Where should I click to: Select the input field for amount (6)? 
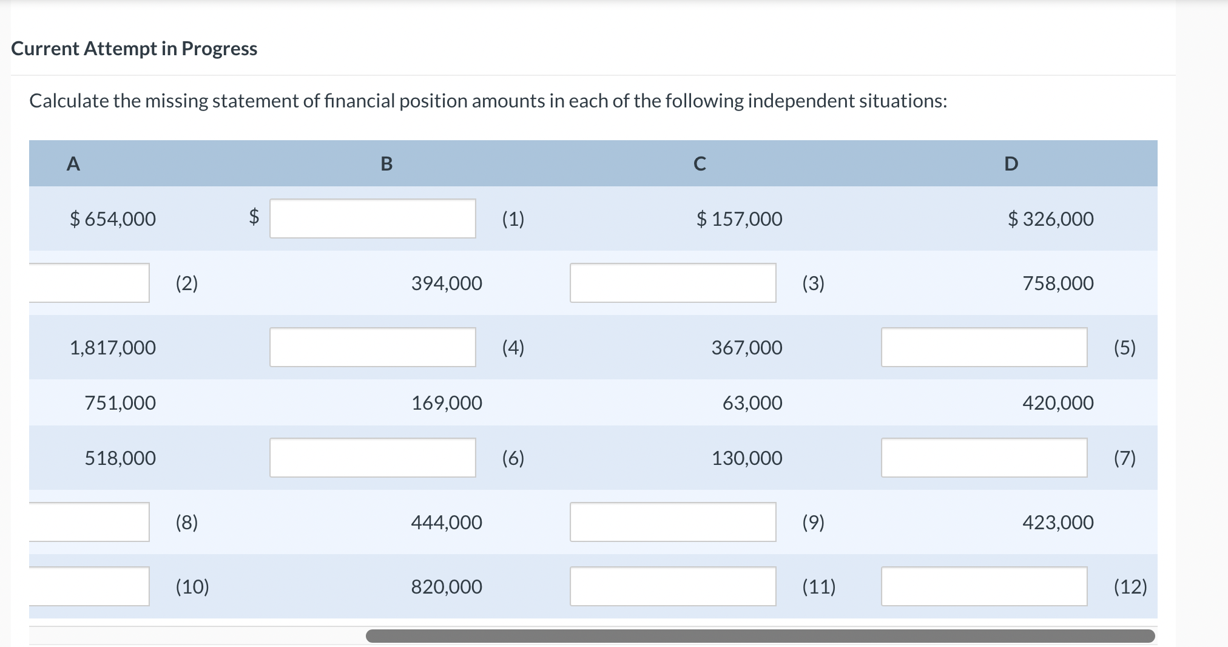click(x=373, y=457)
